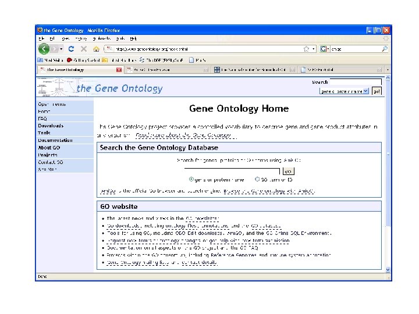Click the URL address field
Screen dimensions: 419x314
pos(207,49)
